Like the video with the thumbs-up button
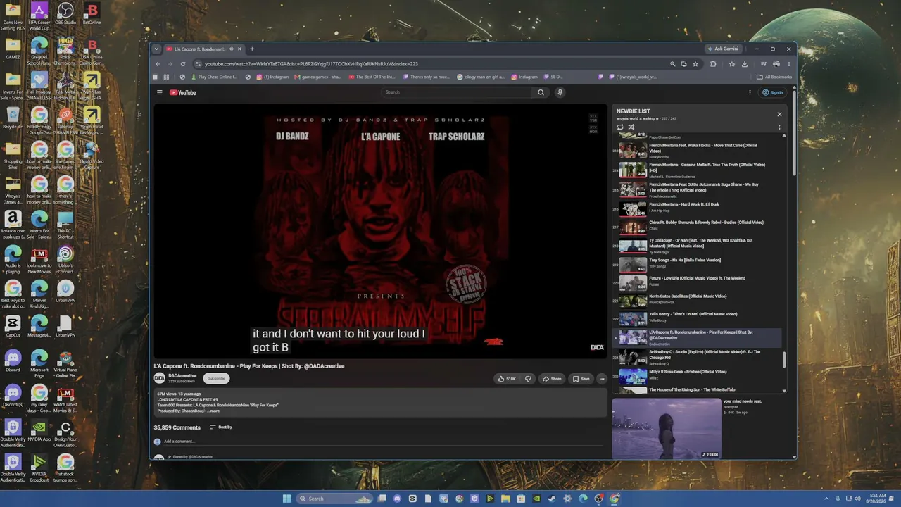 coord(507,379)
